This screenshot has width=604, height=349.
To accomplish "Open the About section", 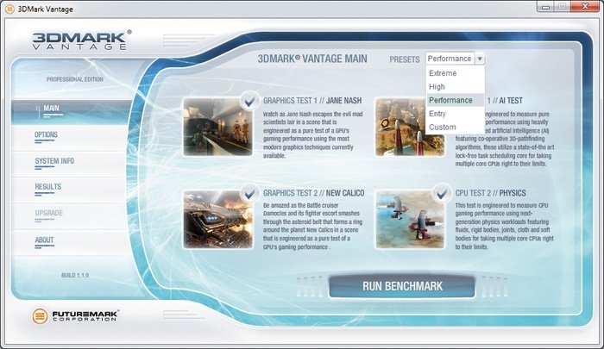I will tap(72, 243).
